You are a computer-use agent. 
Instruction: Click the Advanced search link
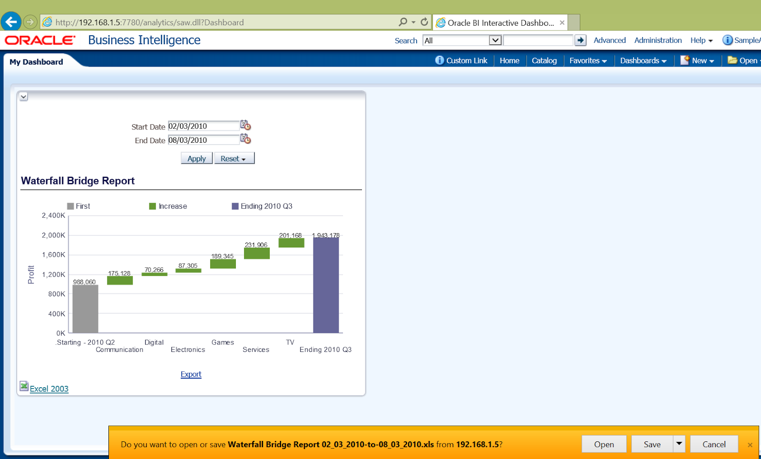(609, 40)
